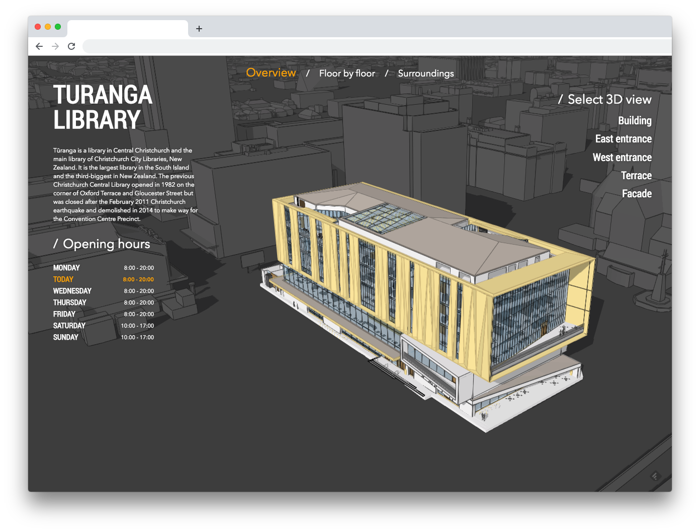700x532 pixels.
Task: Click the browser back arrow
Action: coord(39,46)
